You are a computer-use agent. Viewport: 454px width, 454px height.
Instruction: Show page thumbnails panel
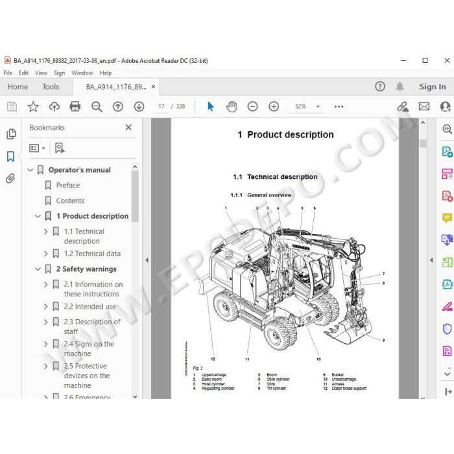click(11, 134)
